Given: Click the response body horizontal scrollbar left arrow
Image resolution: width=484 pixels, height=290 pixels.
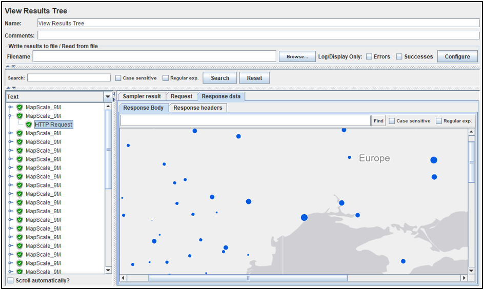Looking at the screenshot, I should pos(123,278).
